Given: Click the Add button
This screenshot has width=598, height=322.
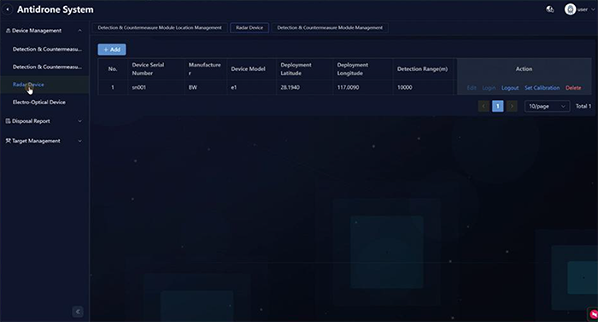Looking at the screenshot, I should (112, 50).
